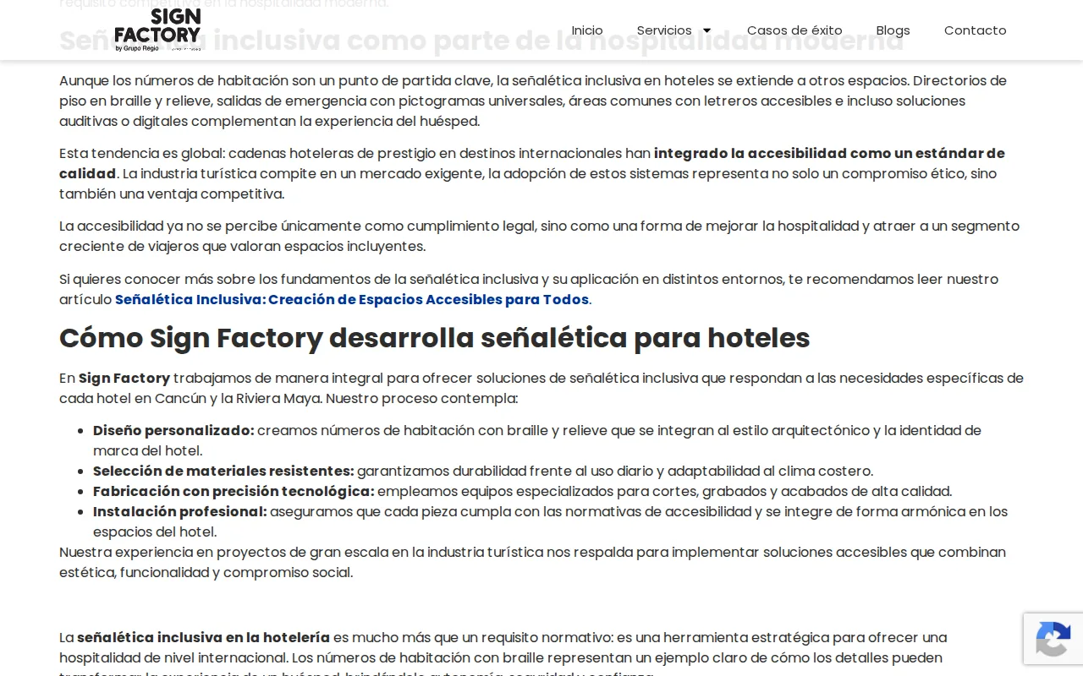Open the Servicios menu item

pos(664,30)
